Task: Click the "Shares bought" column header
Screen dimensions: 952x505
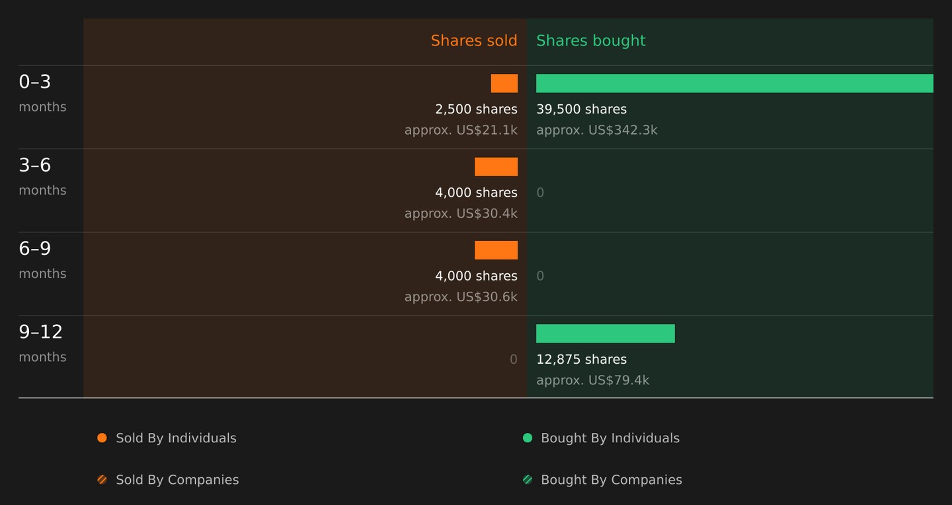Action: coord(591,40)
